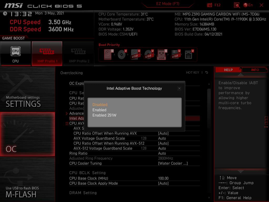This screenshot has width=269, height=202.
Task: Switch to EZ Mode (F7)
Action: pos(168,4)
